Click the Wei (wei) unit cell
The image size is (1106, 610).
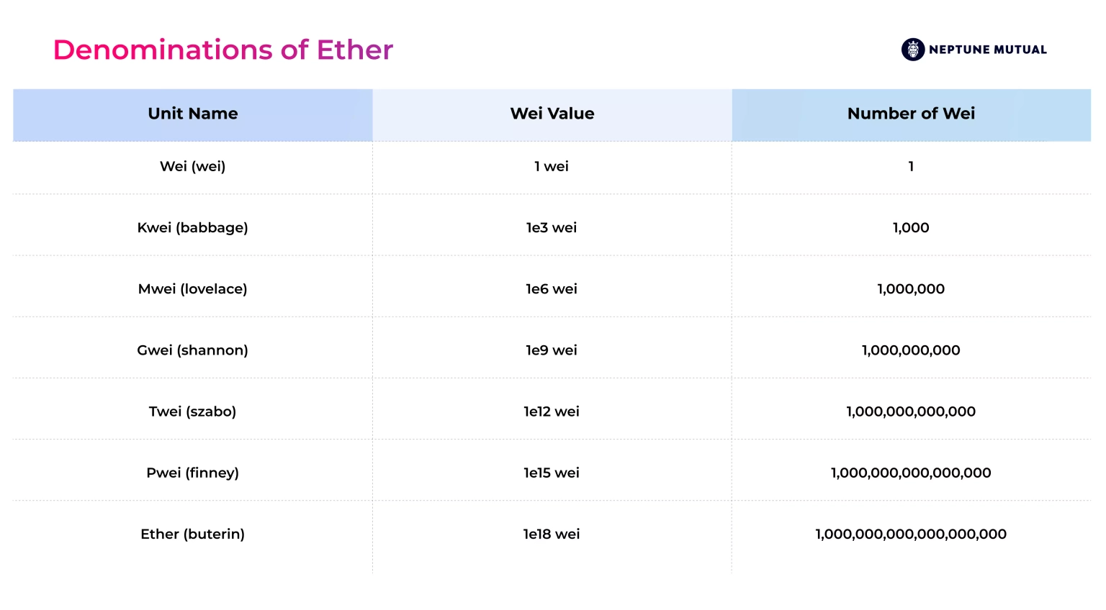click(193, 167)
